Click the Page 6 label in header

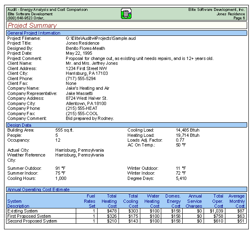click(239, 18)
